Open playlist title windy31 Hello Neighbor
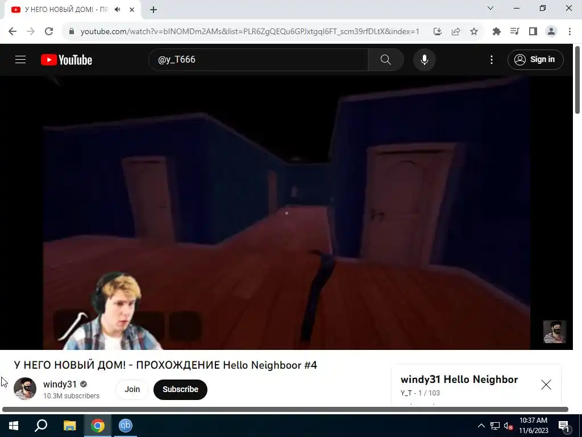 pos(459,380)
